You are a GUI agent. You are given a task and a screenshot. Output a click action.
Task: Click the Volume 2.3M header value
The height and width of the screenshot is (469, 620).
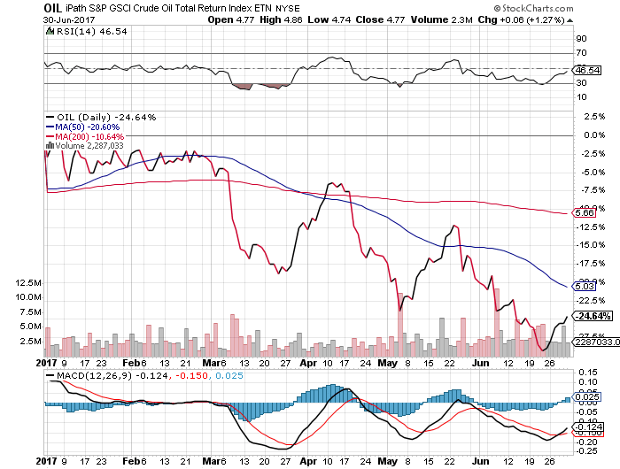tap(442, 19)
